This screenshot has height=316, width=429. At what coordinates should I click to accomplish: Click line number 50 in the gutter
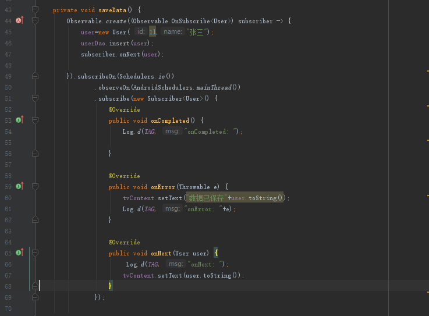click(8, 87)
